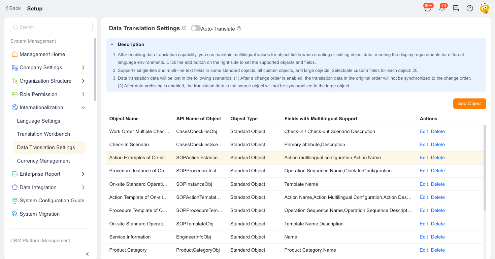Click the API Name of Object header
Screen dimensions: 495x259
199,119
